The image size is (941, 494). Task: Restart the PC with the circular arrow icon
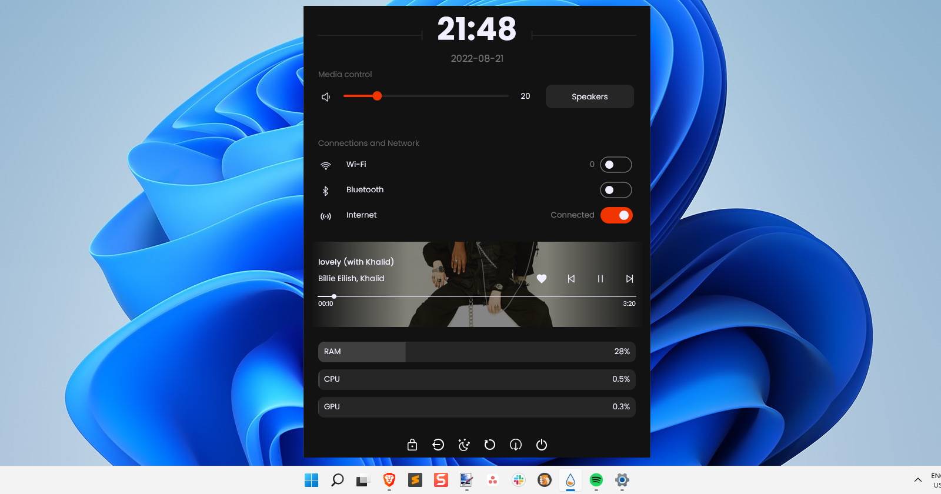[490, 445]
